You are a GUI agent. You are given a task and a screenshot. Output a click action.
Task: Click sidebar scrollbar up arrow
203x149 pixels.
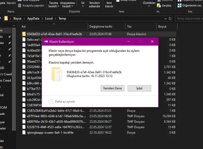click(x=14, y=26)
